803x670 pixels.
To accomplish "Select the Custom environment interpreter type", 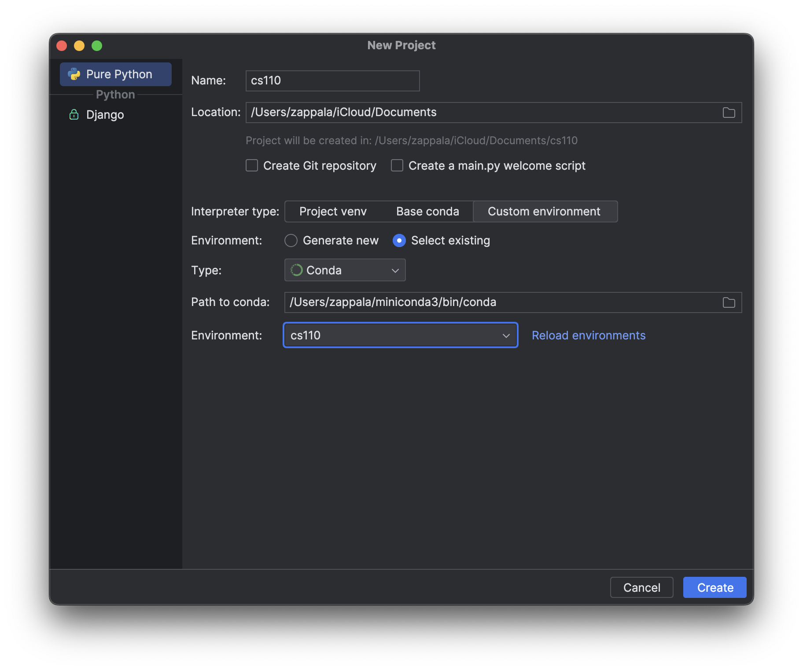I will 545,211.
